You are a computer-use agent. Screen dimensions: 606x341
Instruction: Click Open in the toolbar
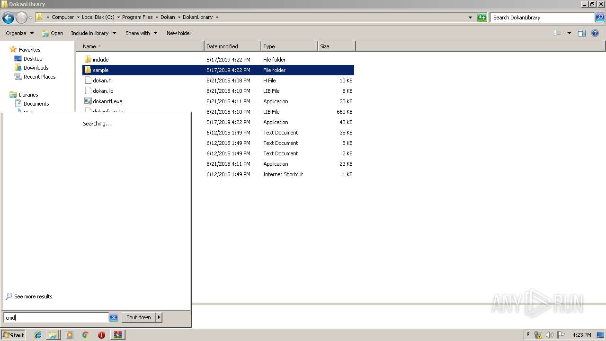coord(53,33)
